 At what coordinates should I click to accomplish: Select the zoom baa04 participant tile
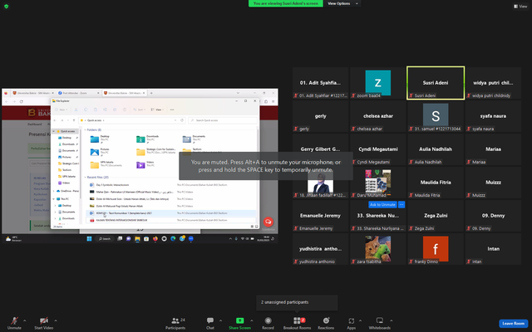click(x=377, y=83)
